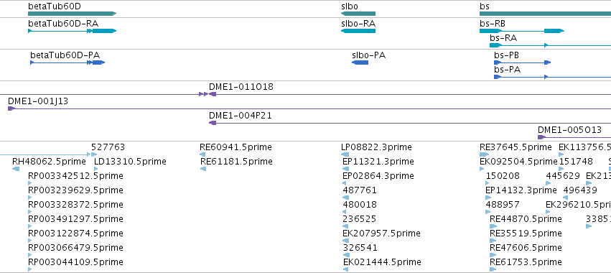Click the betaTub60D-RA transcript glyph
611x273 pixels.
72,31
